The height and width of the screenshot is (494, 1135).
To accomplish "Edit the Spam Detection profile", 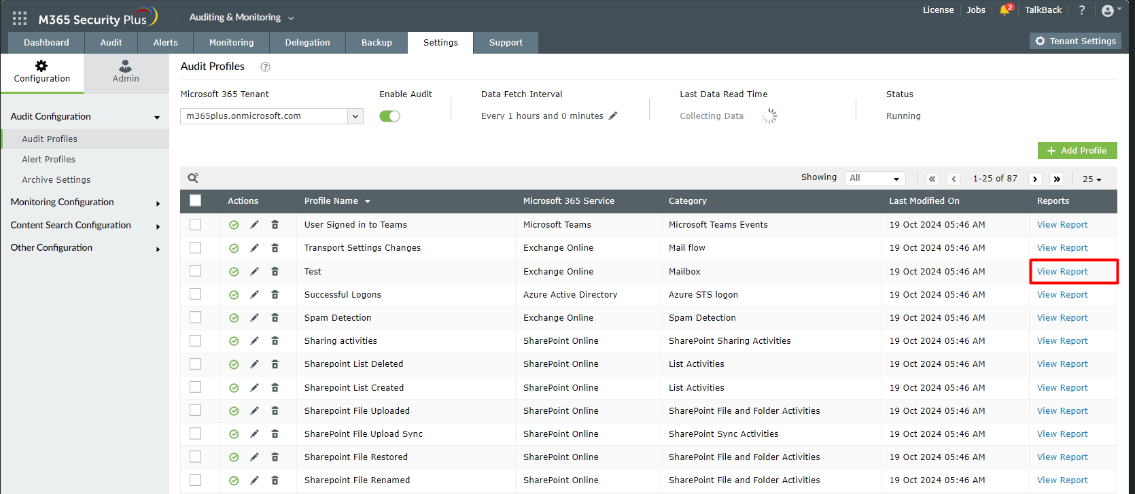I will coord(254,317).
